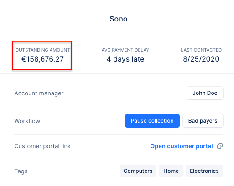
Task: Click the Last Contacted heading
Action: (x=201, y=50)
